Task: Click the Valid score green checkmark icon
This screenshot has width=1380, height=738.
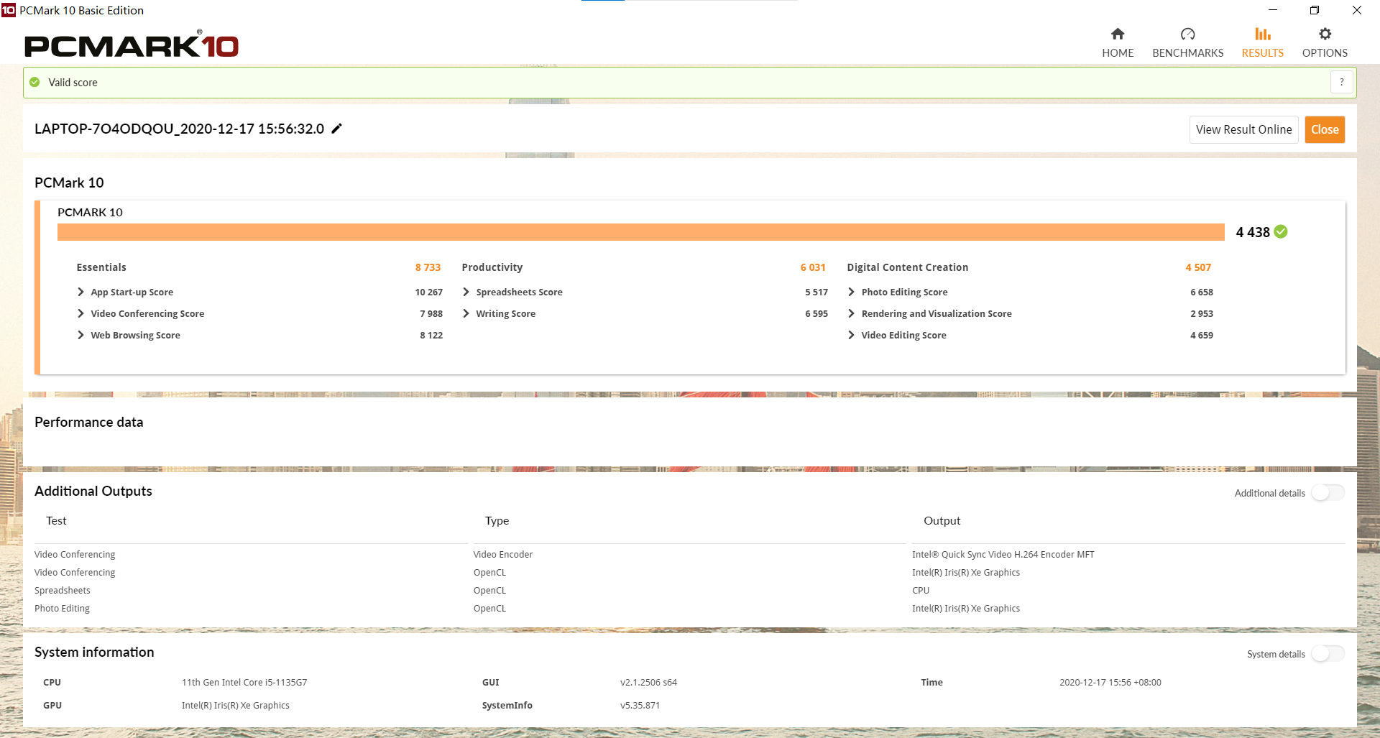Action: tap(34, 82)
